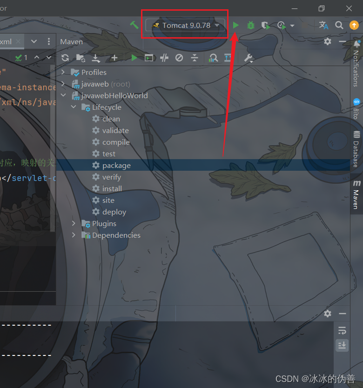This screenshot has height=388, width=363.
Task: Collapse all Maven tree nodes
Action: 195,58
